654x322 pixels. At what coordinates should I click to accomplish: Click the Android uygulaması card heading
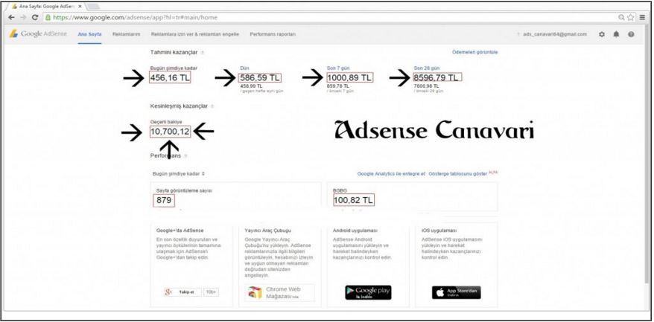[x=355, y=231]
